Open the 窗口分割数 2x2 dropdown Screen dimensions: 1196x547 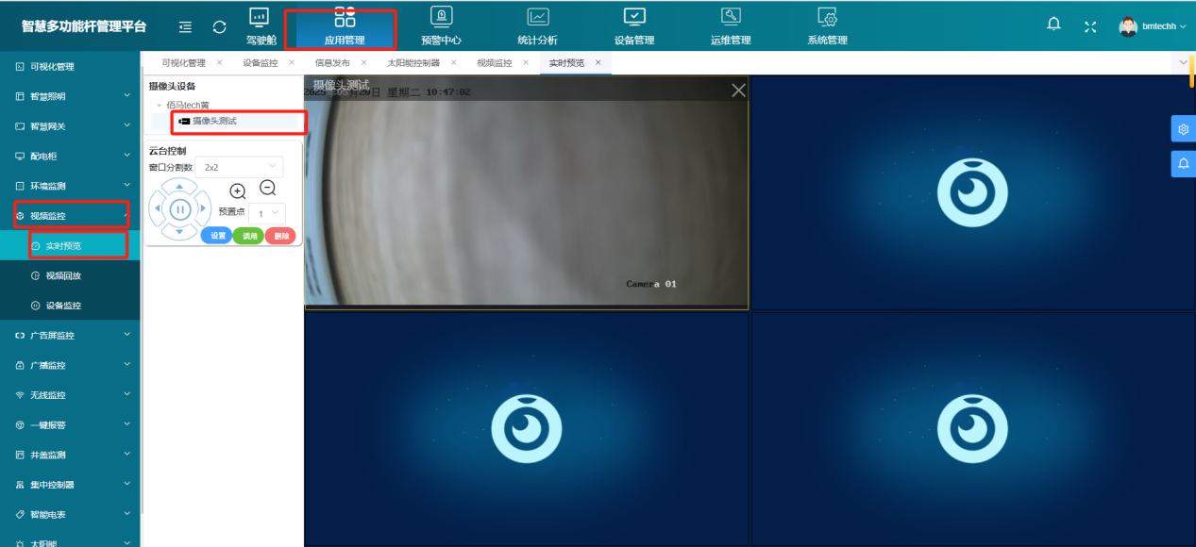pyautogui.click(x=238, y=167)
